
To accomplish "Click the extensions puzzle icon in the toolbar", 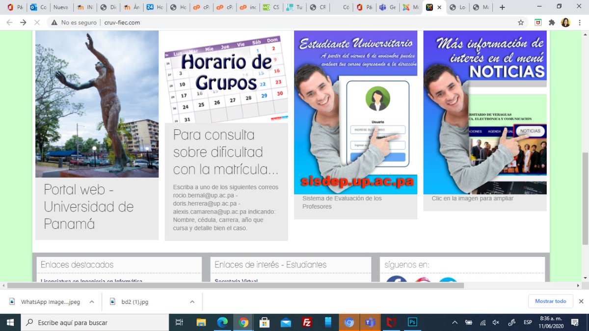I will [x=552, y=22].
